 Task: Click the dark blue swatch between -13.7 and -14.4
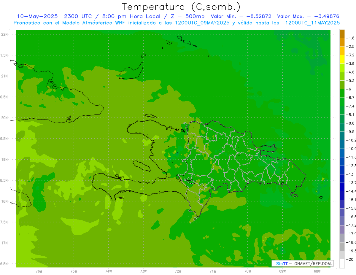[x=342, y=187]
